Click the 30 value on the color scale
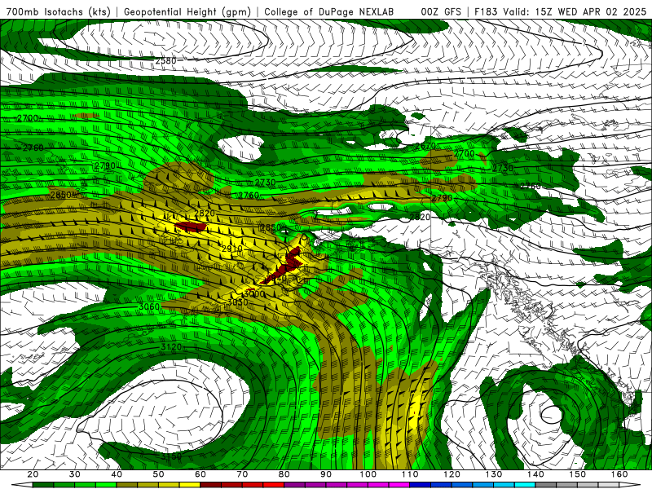The image size is (652, 489). pyautogui.click(x=75, y=474)
